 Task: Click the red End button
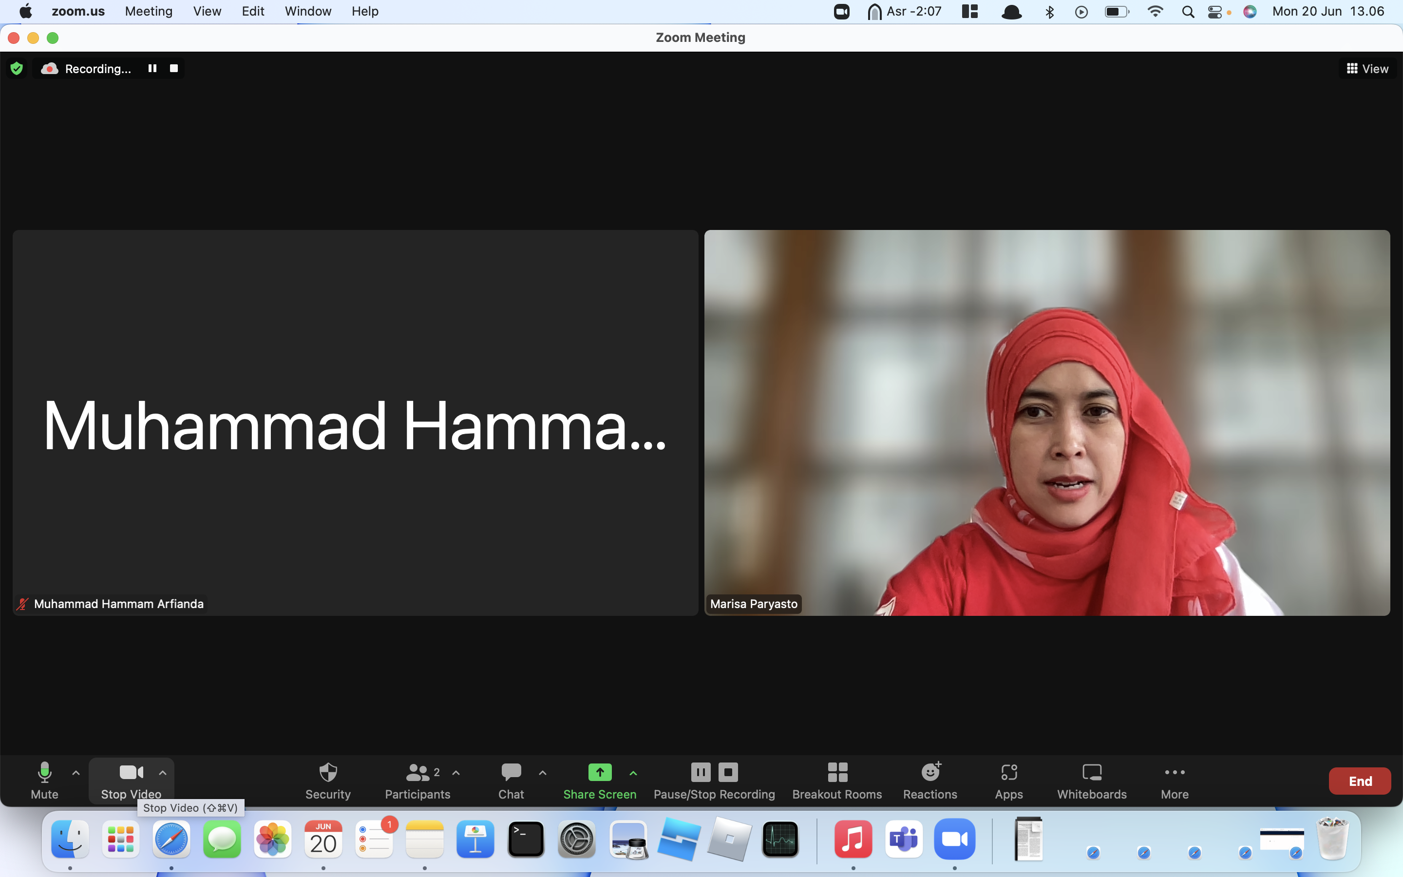[1360, 781]
